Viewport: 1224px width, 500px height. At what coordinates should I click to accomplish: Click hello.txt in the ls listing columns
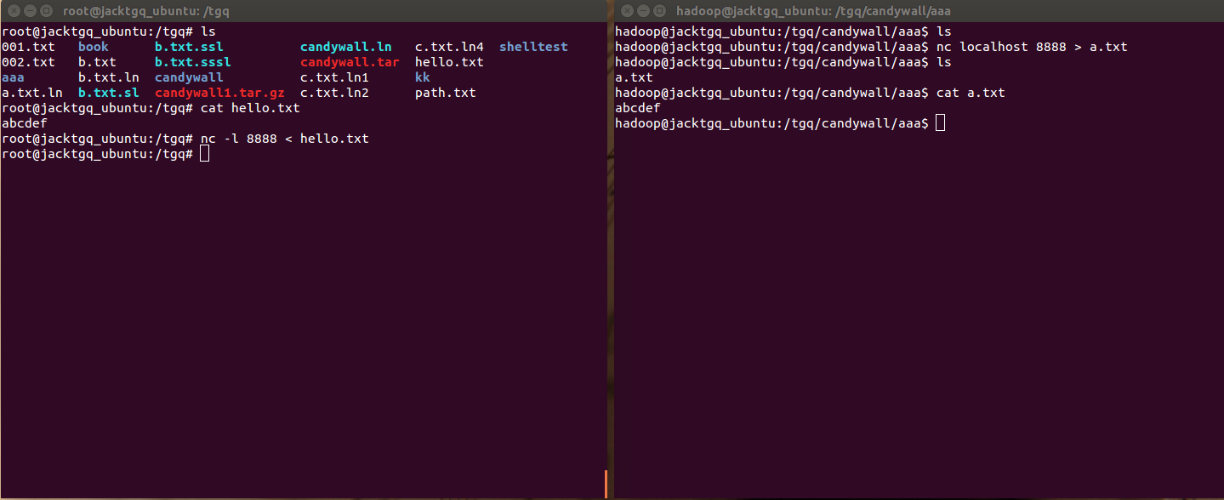449,62
